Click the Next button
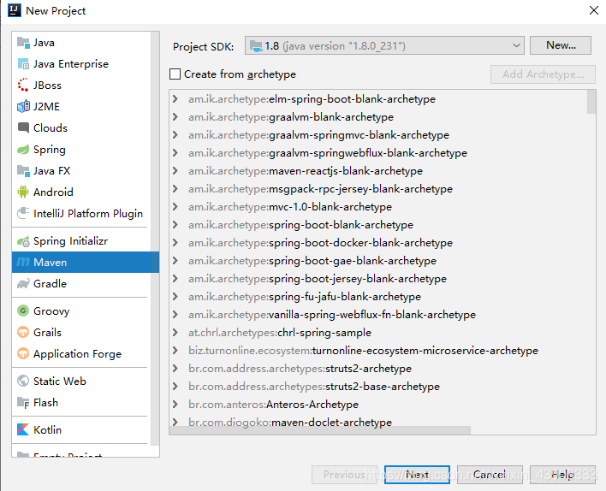This screenshot has width=606, height=491. click(417, 475)
